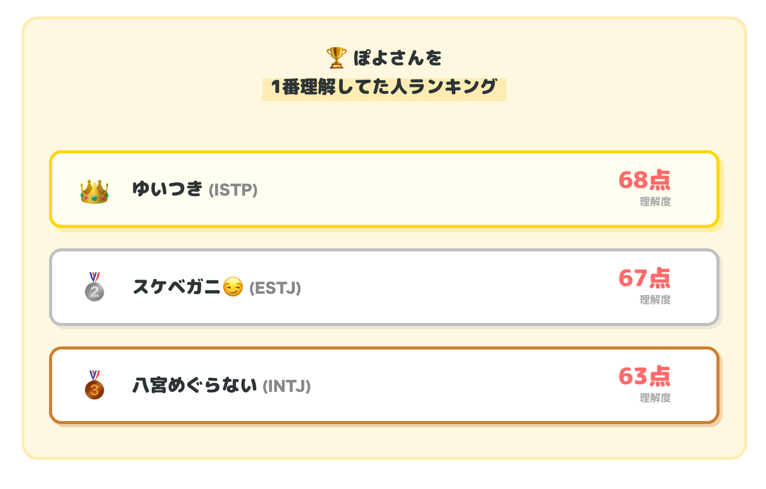The height and width of the screenshot is (489, 766).
Task: Click the 67点 score
Action: pyautogui.click(x=644, y=278)
